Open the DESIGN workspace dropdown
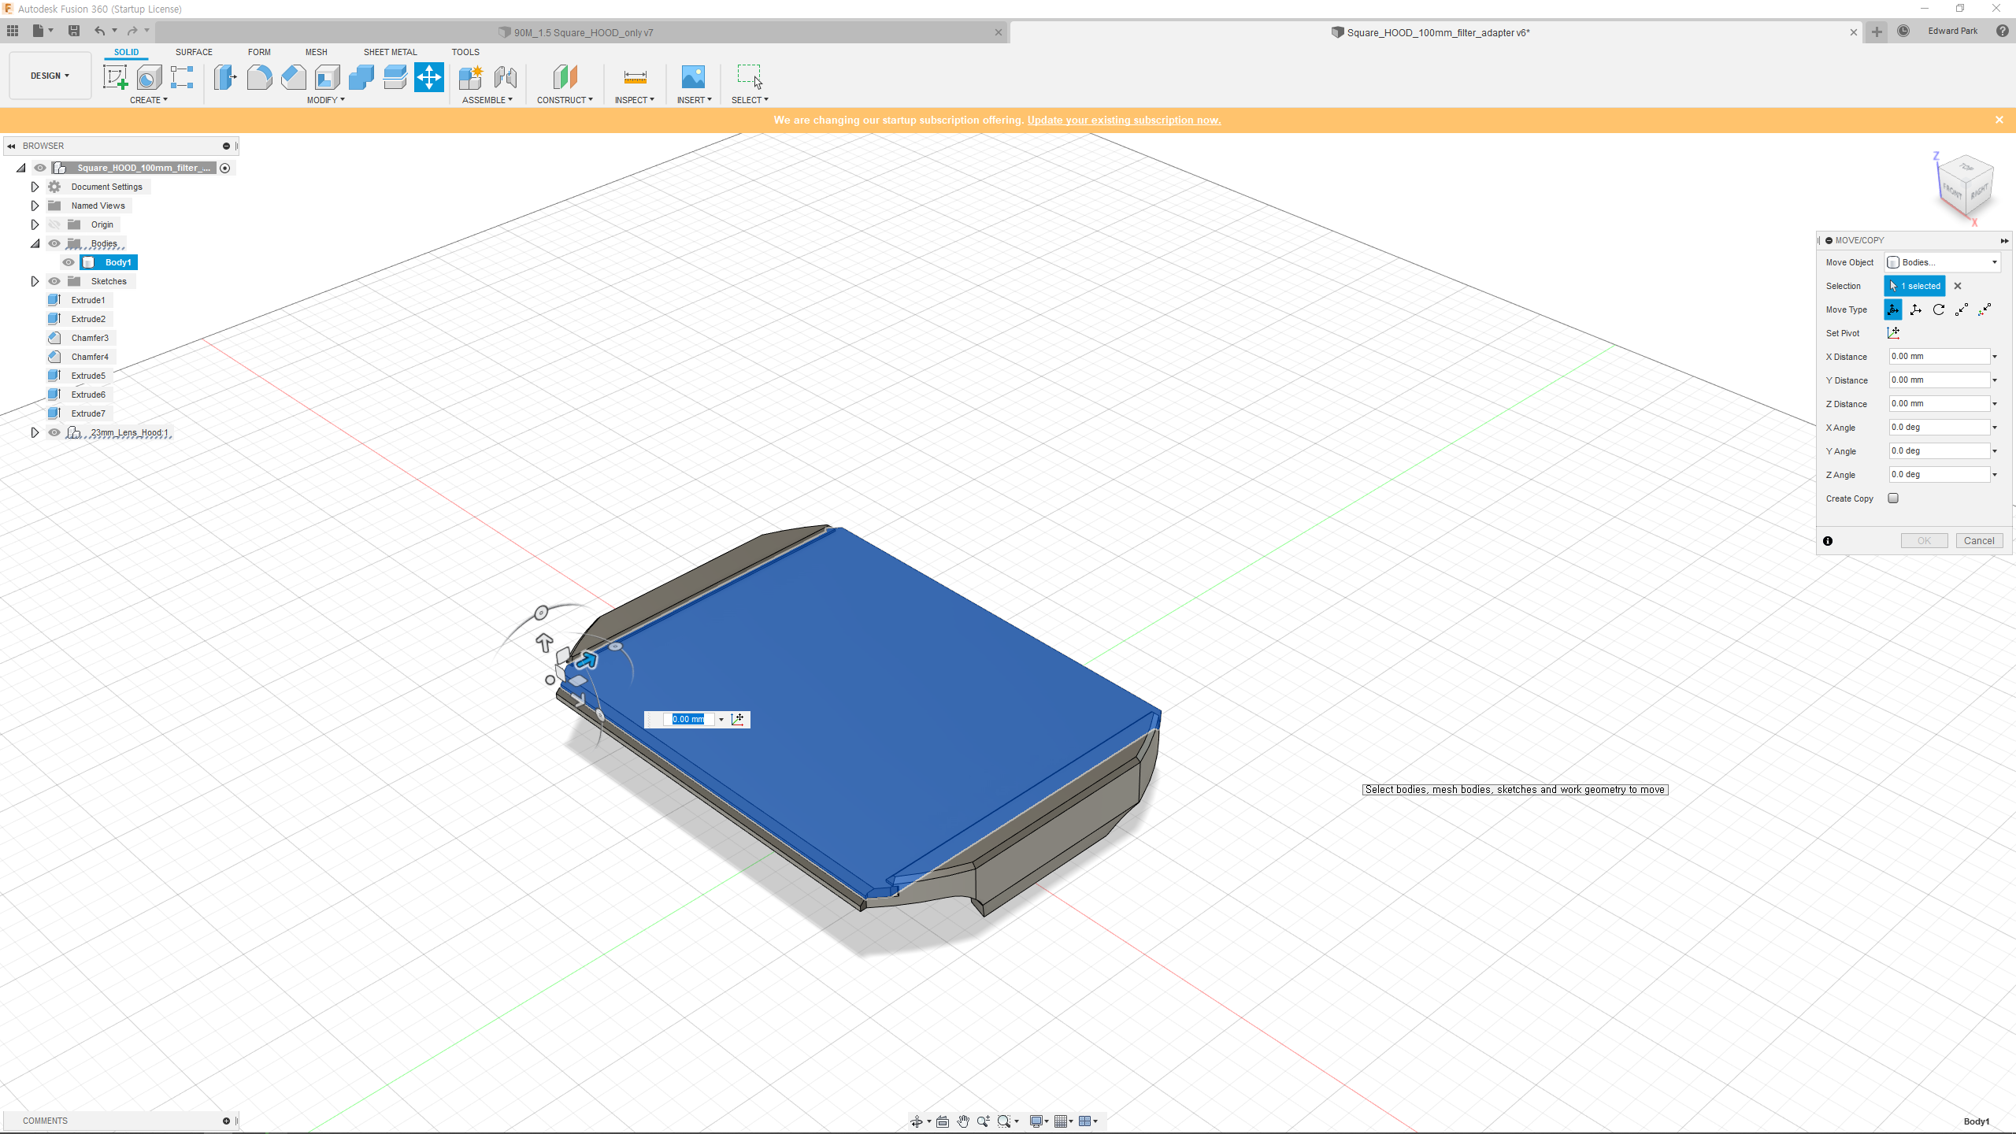 click(50, 76)
